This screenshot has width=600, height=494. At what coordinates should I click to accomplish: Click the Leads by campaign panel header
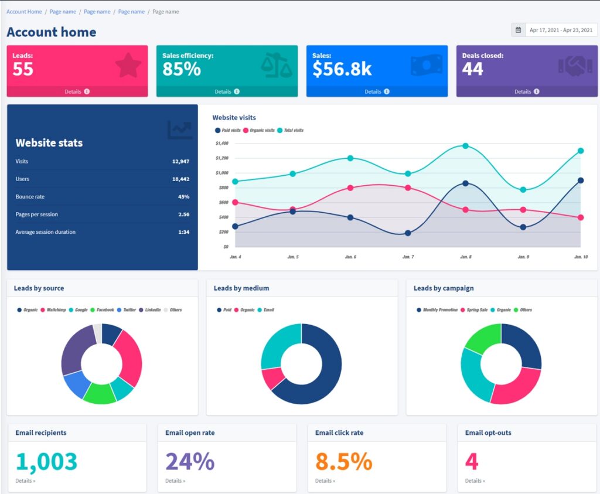click(x=502, y=288)
